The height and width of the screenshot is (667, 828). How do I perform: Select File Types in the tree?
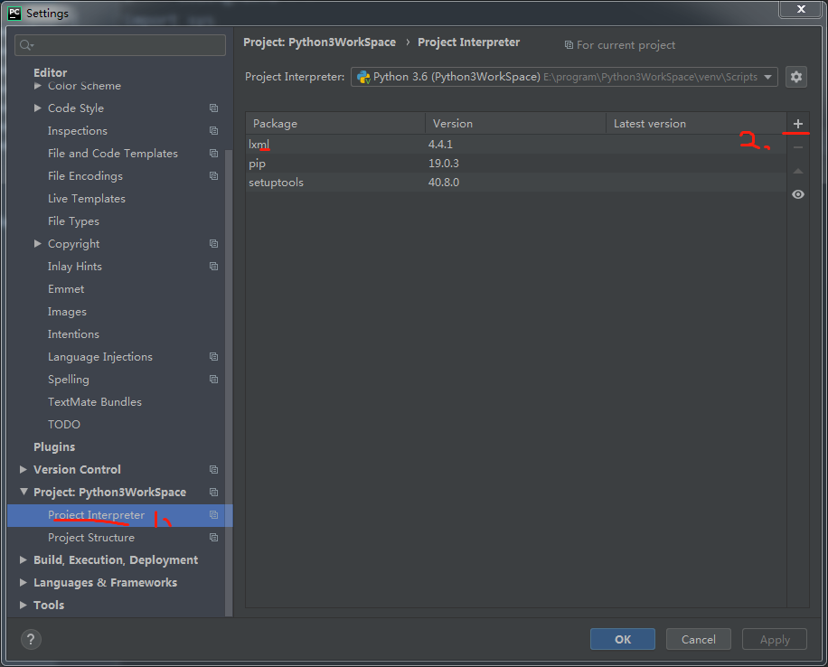(73, 221)
